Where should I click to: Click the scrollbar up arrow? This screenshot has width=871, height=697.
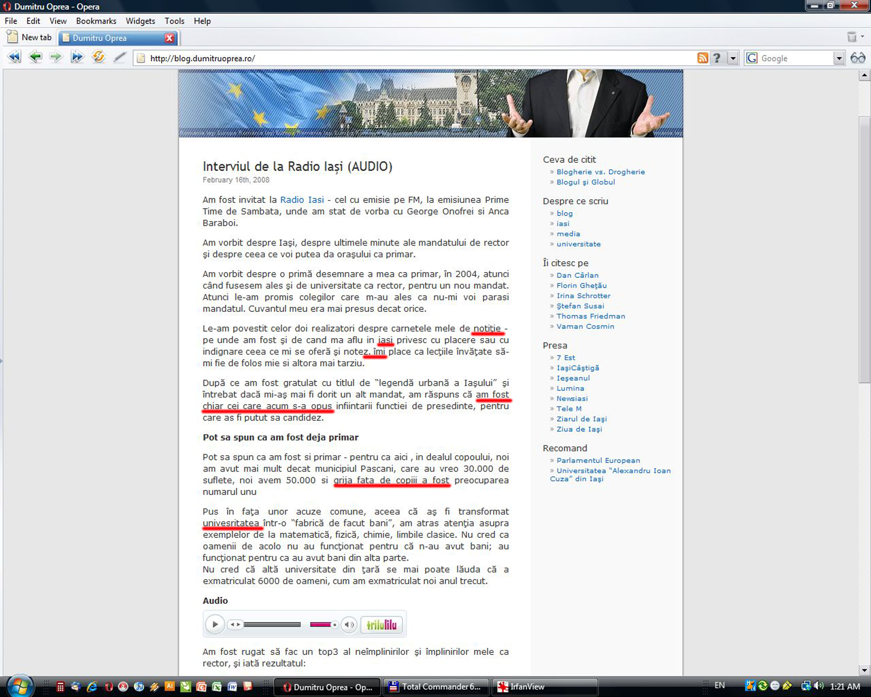coord(864,75)
